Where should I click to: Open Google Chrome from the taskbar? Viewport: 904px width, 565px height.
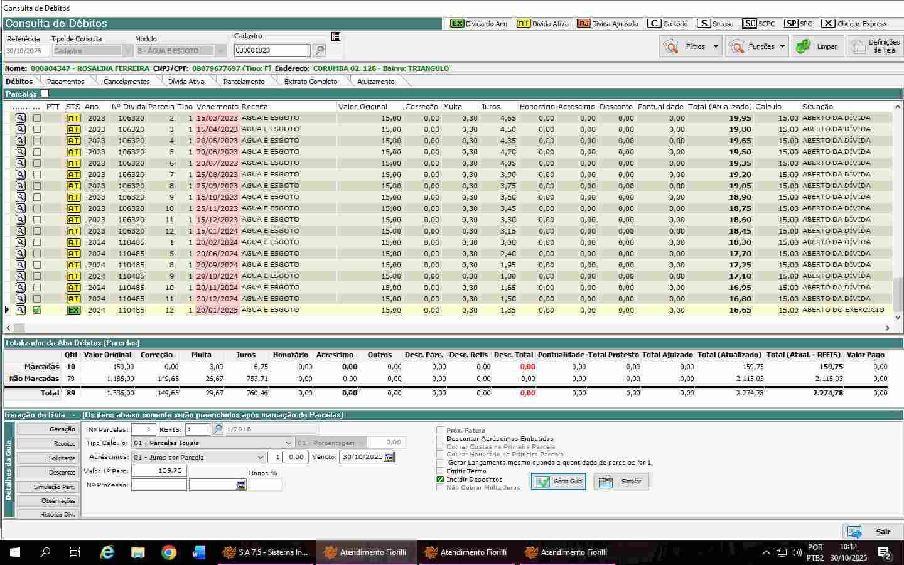168,552
